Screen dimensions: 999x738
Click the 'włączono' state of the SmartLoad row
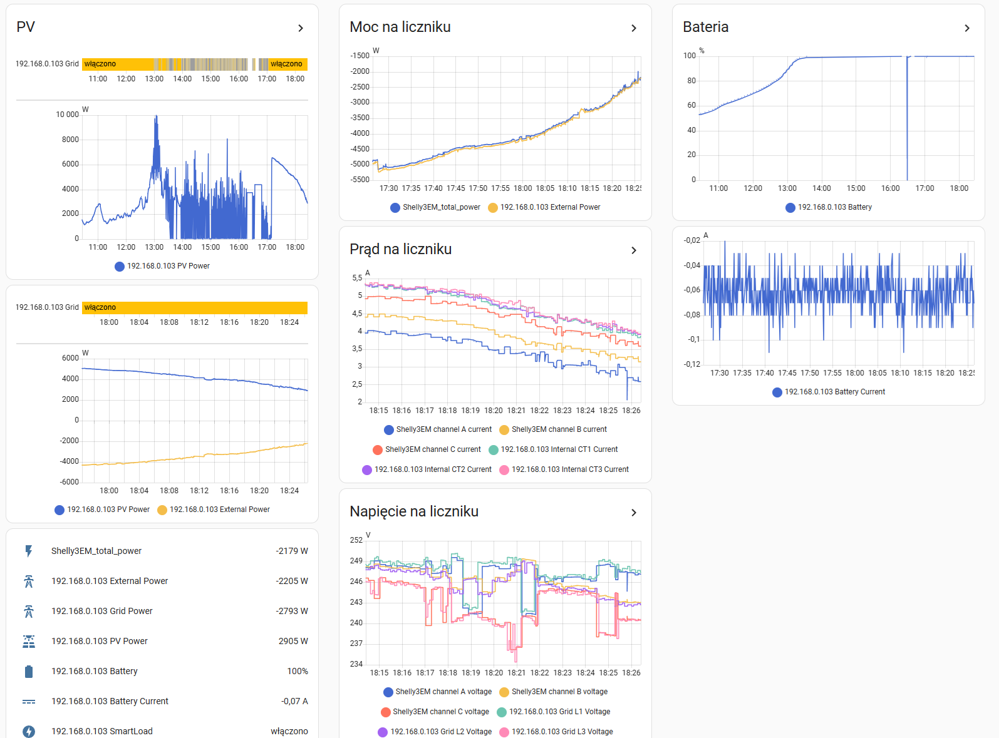point(289,731)
